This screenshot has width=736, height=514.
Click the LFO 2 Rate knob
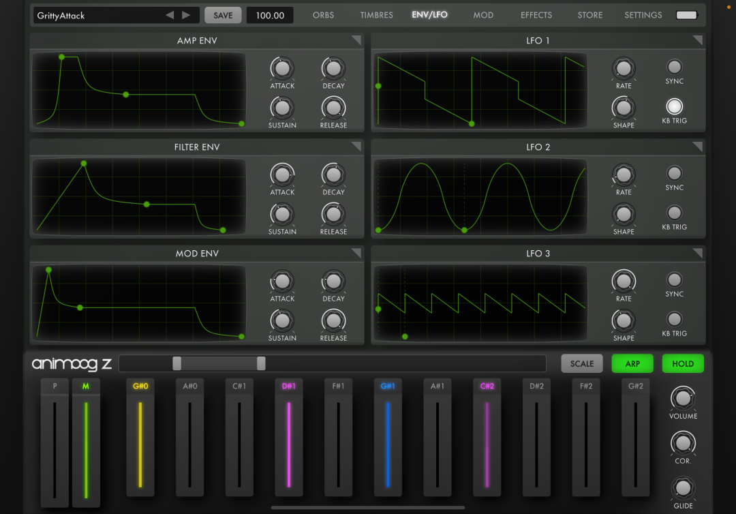[x=624, y=175]
